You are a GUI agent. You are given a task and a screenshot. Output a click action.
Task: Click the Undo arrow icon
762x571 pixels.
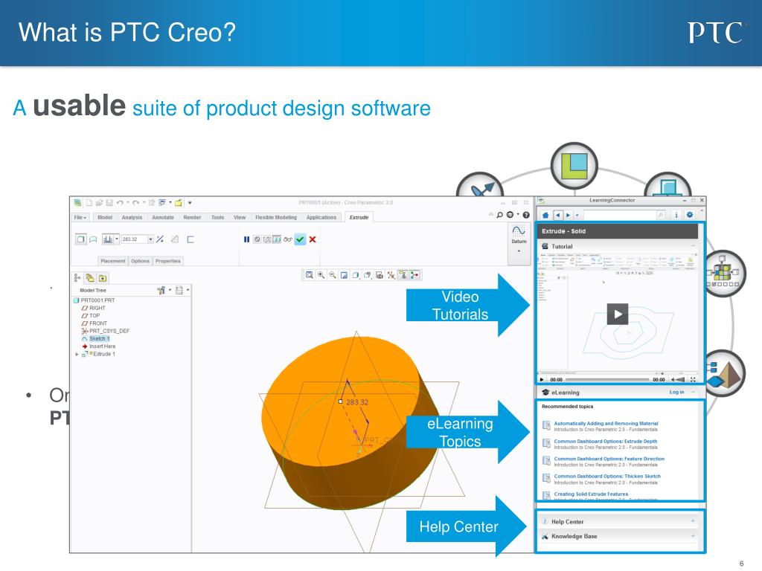(120, 202)
